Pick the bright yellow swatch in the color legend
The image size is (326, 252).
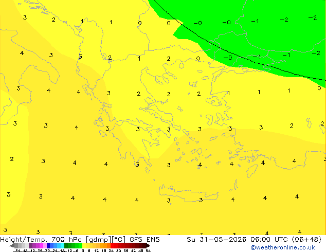[84, 245]
